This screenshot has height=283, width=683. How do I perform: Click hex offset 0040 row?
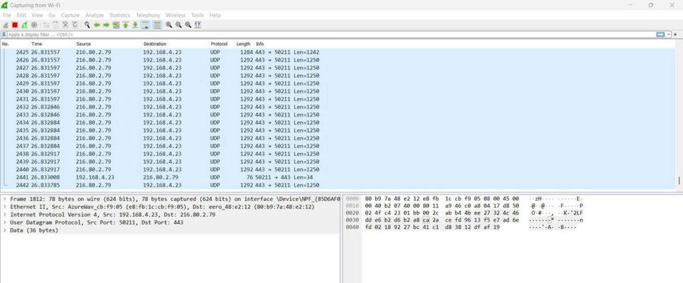click(x=352, y=227)
